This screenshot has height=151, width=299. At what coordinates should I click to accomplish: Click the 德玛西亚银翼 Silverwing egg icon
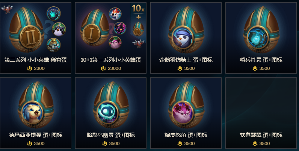pos(36,105)
